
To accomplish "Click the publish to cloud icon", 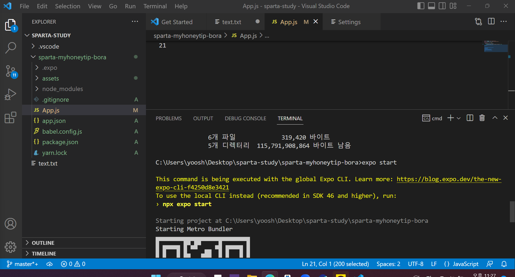I will 49,264.
